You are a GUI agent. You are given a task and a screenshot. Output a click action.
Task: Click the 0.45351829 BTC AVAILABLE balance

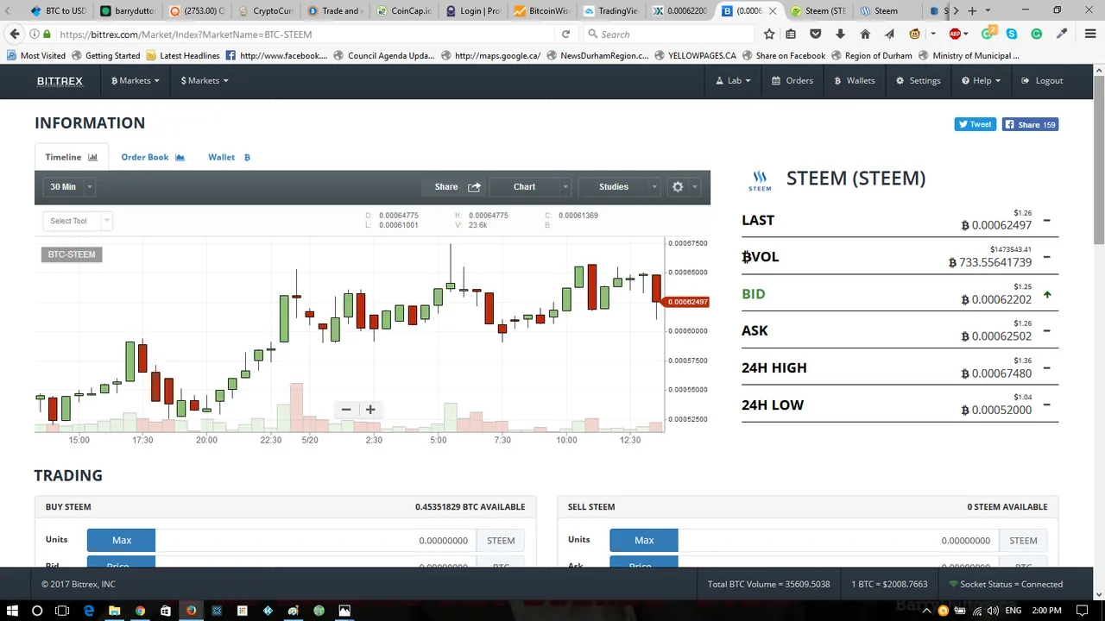470,506
